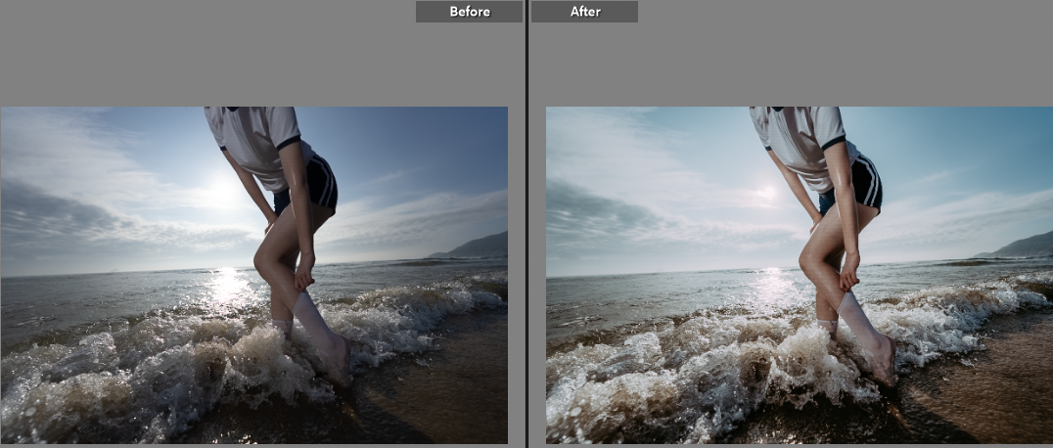Click the sun reflection on water in Before photo
Screen dimensions: 1053x448
(x=228, y=285)
